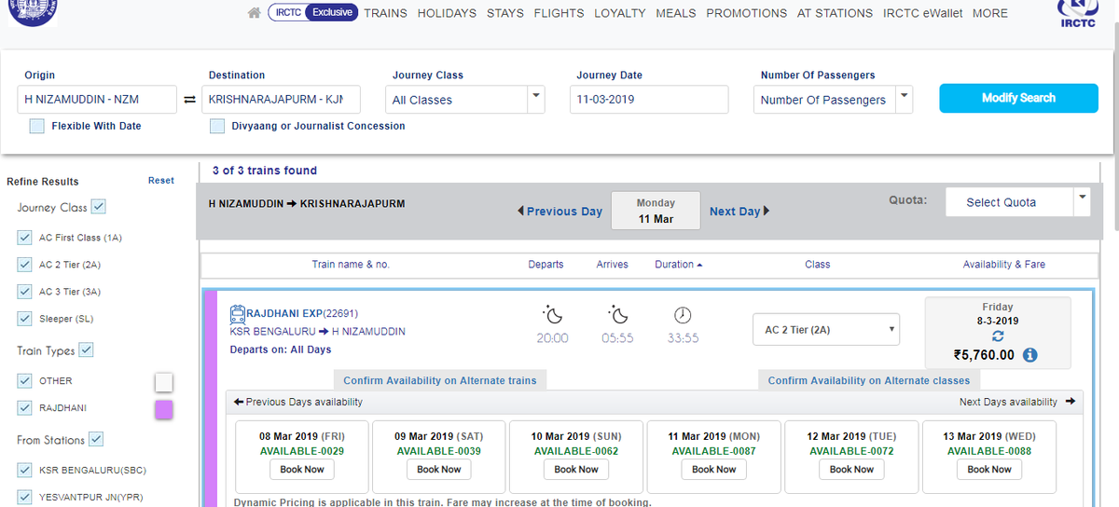This screenshot has height=507, width=1119.
Task: Book Now for 08 Mar 2019
Action: [x=302, y=470]
